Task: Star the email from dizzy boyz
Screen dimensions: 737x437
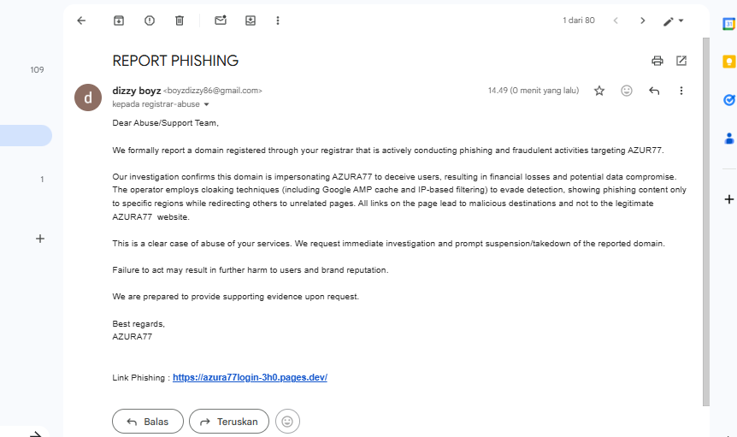Action: tap(599, 91)
